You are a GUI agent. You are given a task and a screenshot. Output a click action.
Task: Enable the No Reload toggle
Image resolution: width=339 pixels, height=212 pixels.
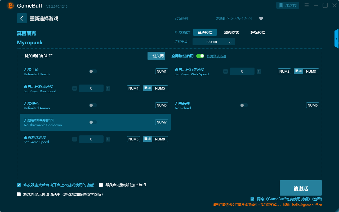[244, 105]
